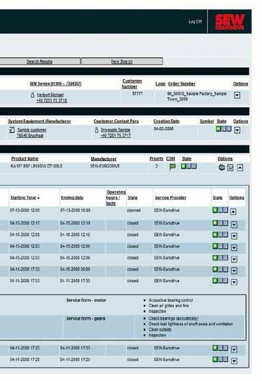Open the New Search tab
The image size is (262, 381).
[x=122, y=61]
